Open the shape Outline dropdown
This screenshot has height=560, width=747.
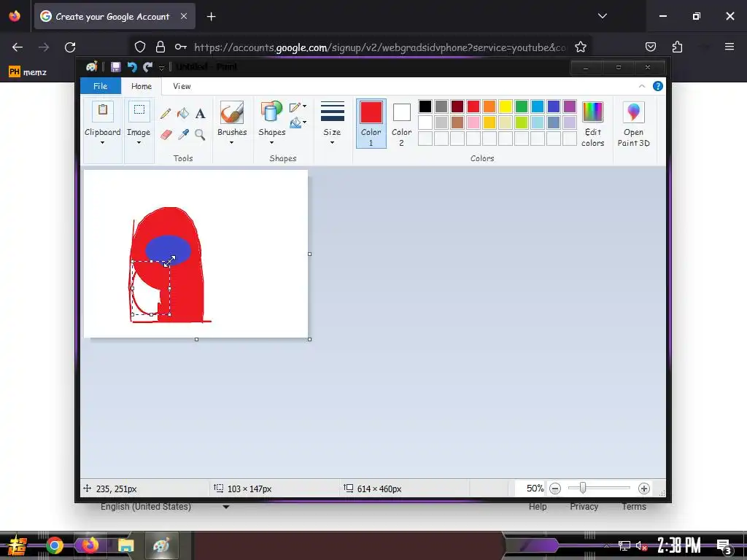coord(298,106)
